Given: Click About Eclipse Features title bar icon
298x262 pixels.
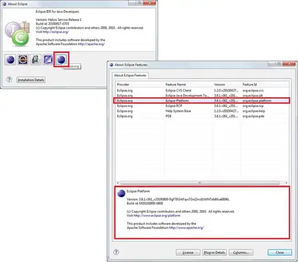Looking at the screenshot, I should click(x=111, y=65).
